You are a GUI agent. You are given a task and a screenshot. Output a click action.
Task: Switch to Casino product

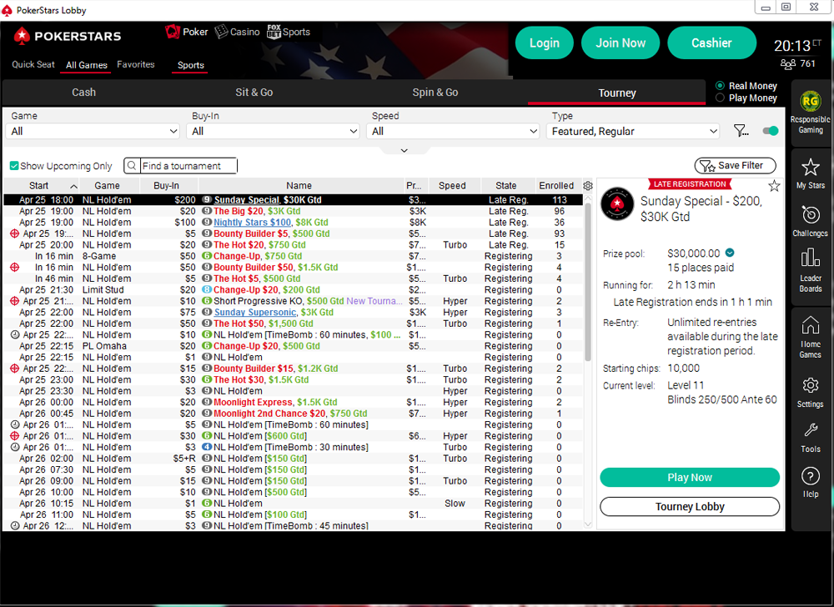(237, 32)
